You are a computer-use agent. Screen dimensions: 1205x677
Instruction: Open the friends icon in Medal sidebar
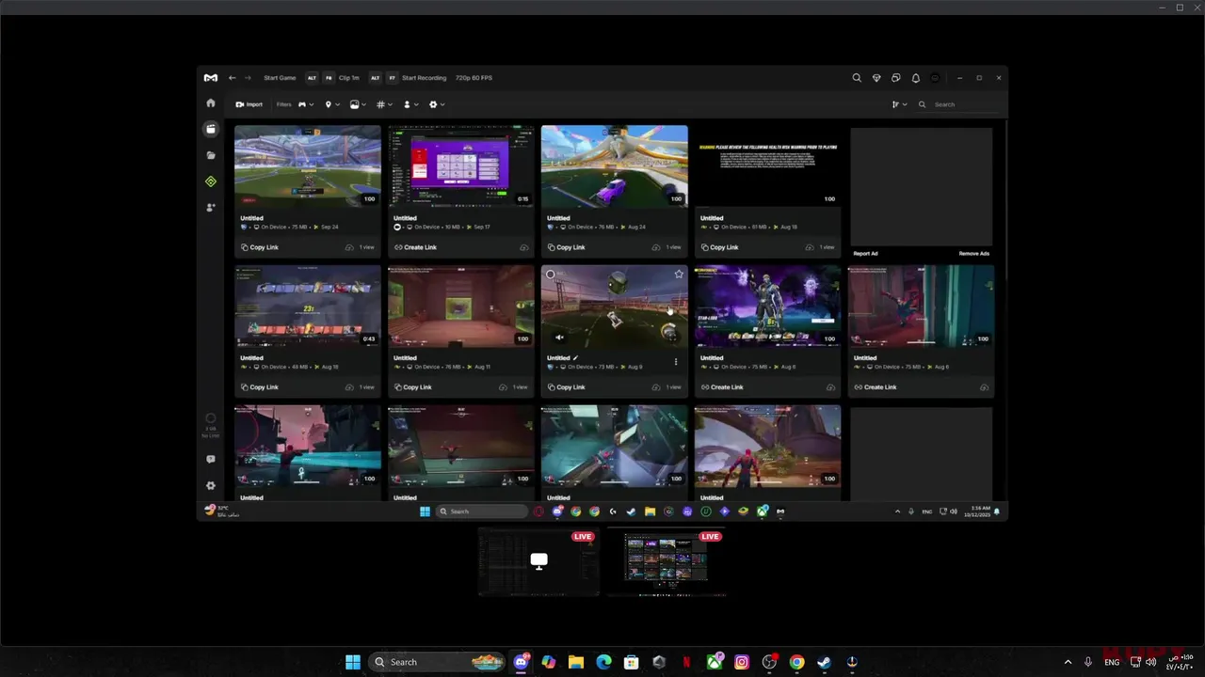(211, 207)
